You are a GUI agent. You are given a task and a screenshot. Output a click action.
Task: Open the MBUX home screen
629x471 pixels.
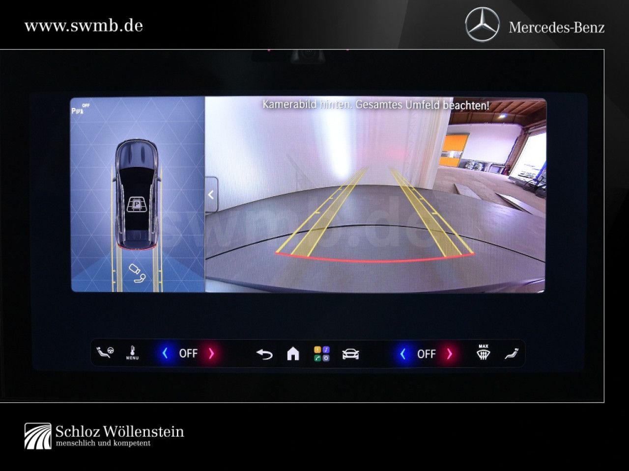click(293, 353)
